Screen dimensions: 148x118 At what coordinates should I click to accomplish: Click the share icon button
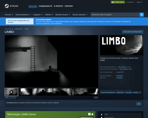click(x=139, y=104)
